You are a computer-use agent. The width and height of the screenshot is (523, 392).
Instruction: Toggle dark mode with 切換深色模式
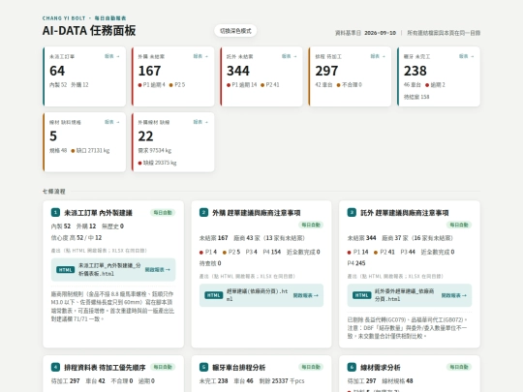(235, 31)
